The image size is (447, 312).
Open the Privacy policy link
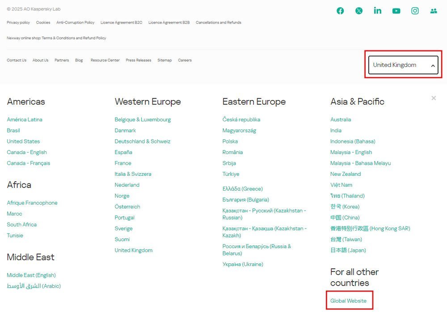click(x=18, y=22)
